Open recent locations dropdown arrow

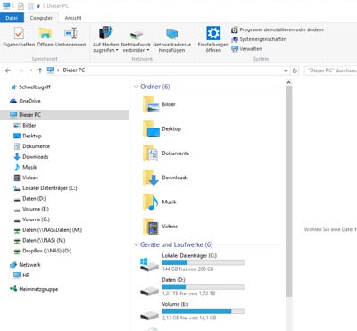pyautogui.click(x=31, y=70)
